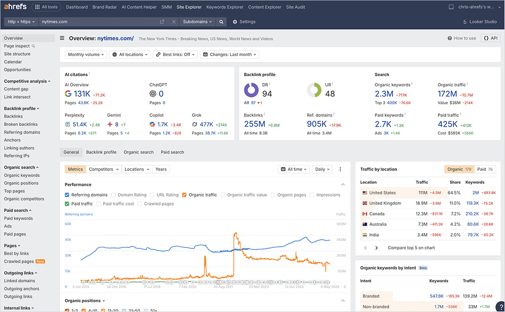The image size is (505, 312).
Task: Click the ChatGPT logo icon
Action: click(x=153, y=94)
